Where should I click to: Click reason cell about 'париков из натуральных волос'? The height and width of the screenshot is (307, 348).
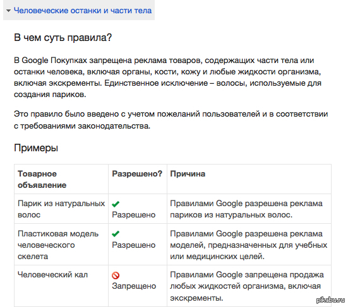(249, 209)
